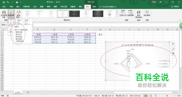Select column D header
The width and height of the screenshot is (182, 97).
coord(54,30)
